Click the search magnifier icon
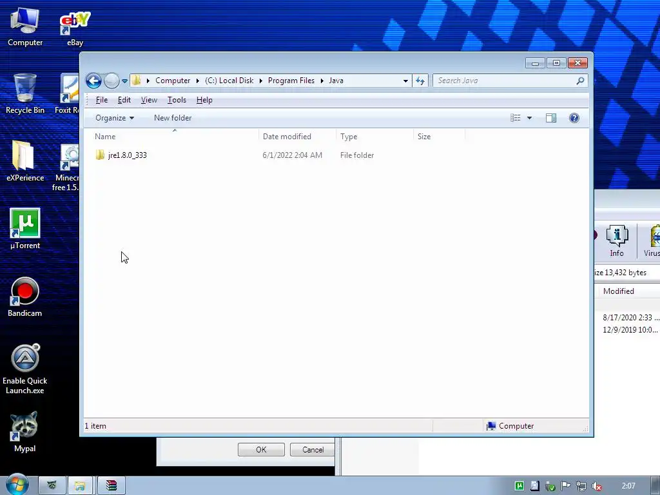 (x=581, y=81)
